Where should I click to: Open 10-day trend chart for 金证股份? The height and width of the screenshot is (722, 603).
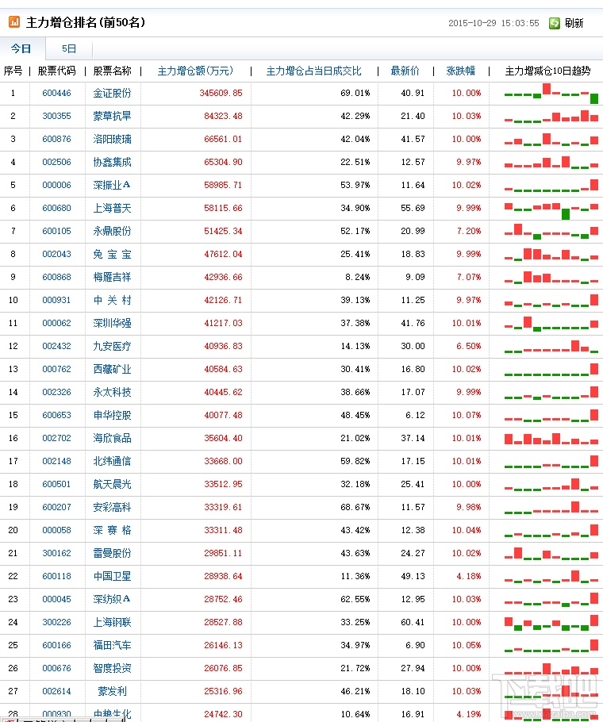click(x=551, y=94)
